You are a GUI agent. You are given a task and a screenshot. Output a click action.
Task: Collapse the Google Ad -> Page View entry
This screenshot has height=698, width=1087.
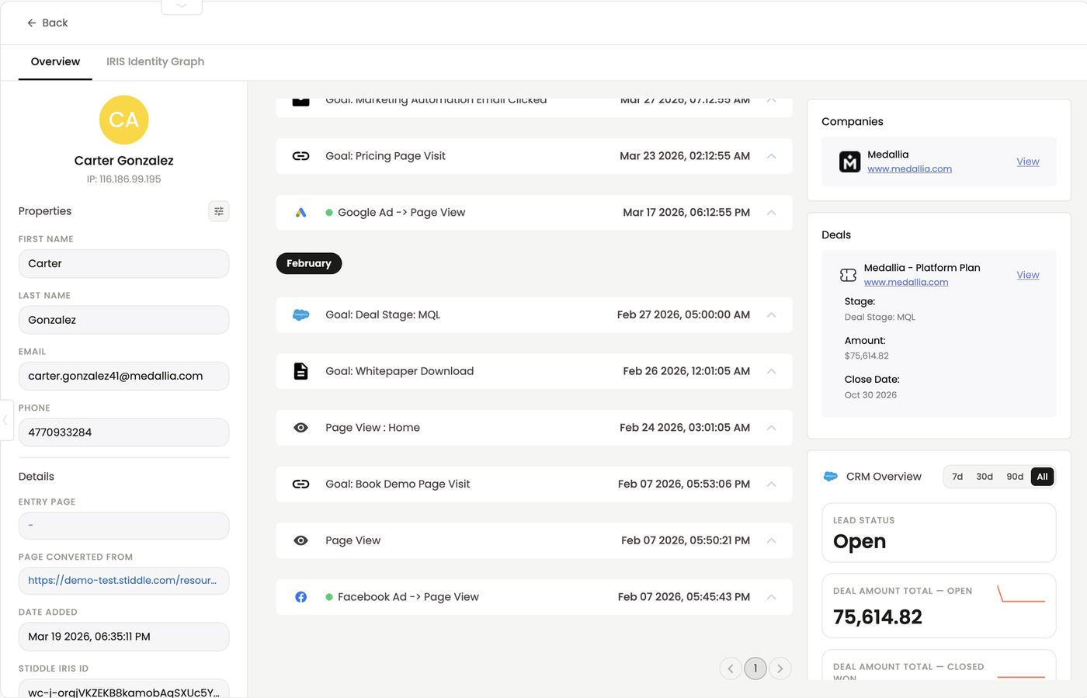[772, 213]
